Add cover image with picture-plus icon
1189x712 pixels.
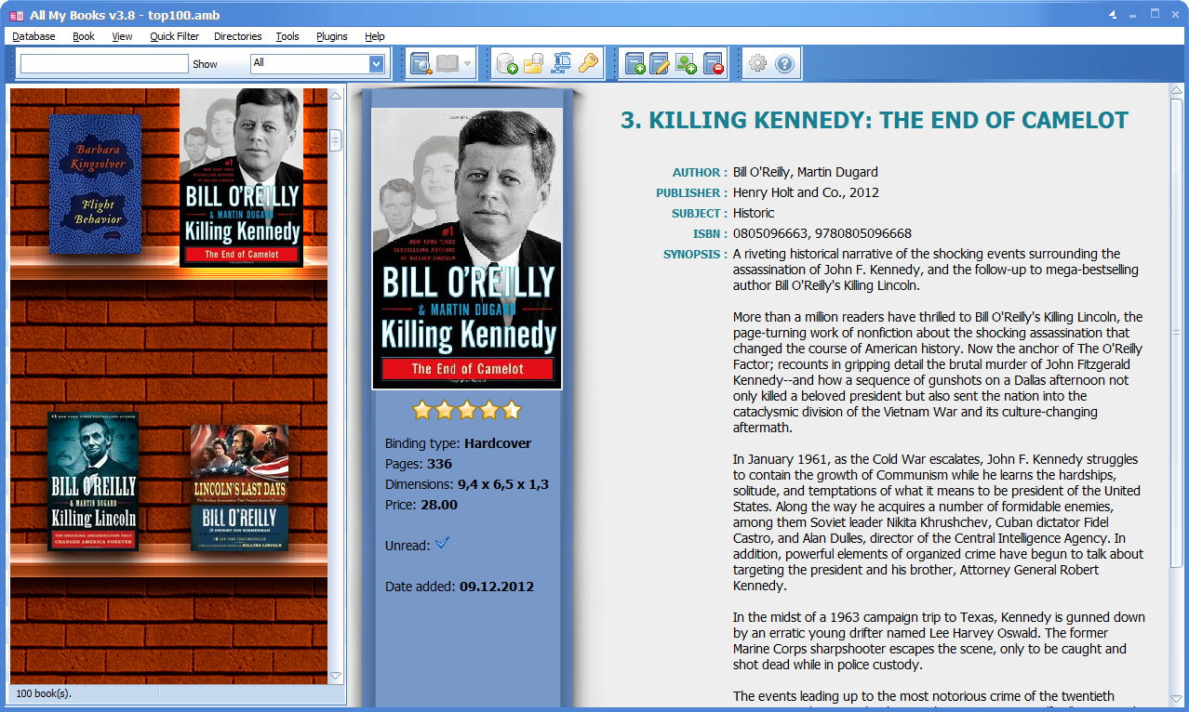pos(687,63)
